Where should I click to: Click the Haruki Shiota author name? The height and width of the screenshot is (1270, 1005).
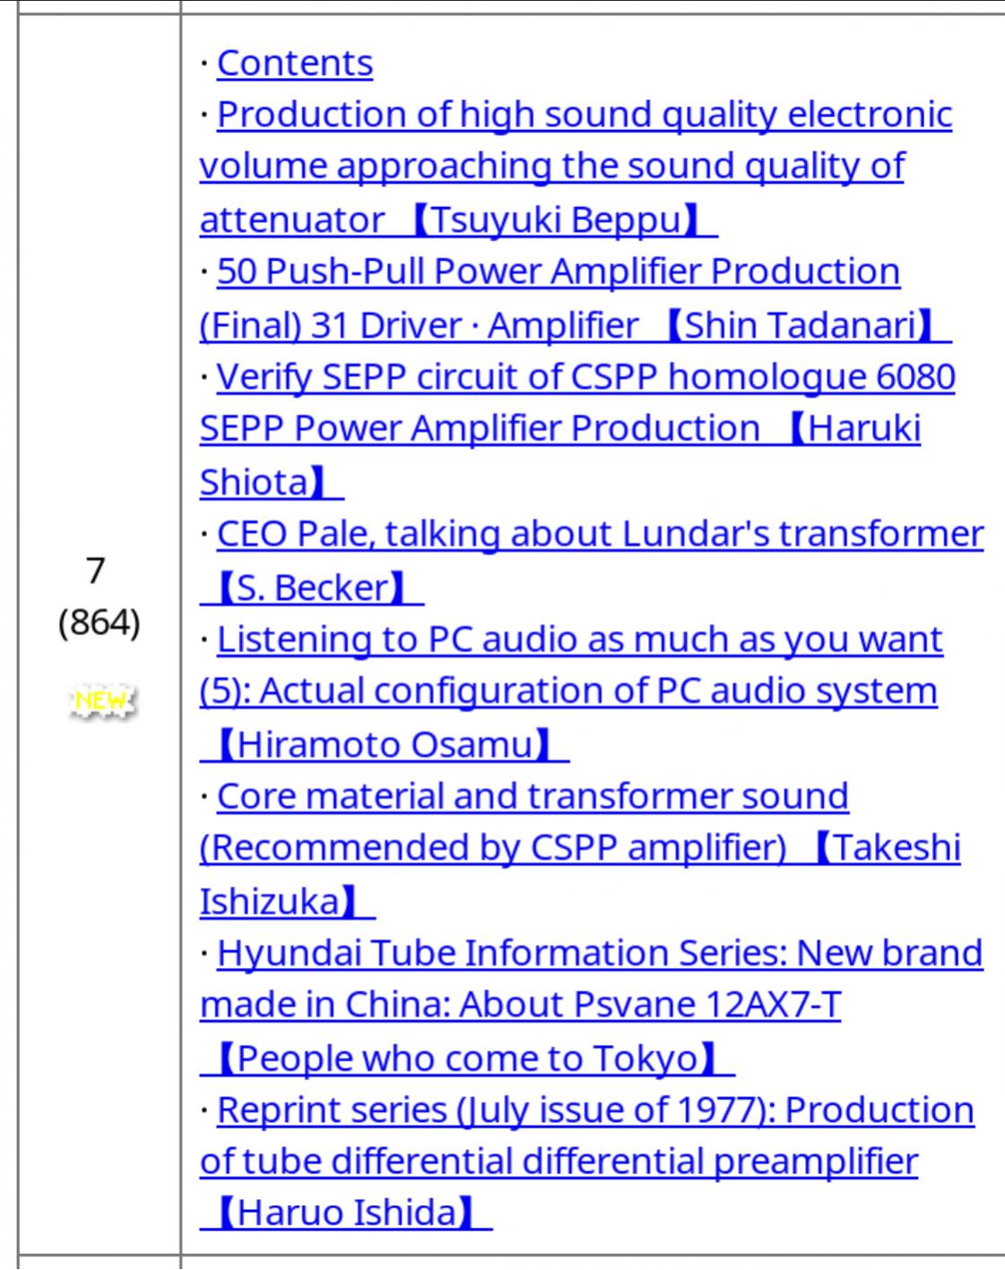pos(560,456)
